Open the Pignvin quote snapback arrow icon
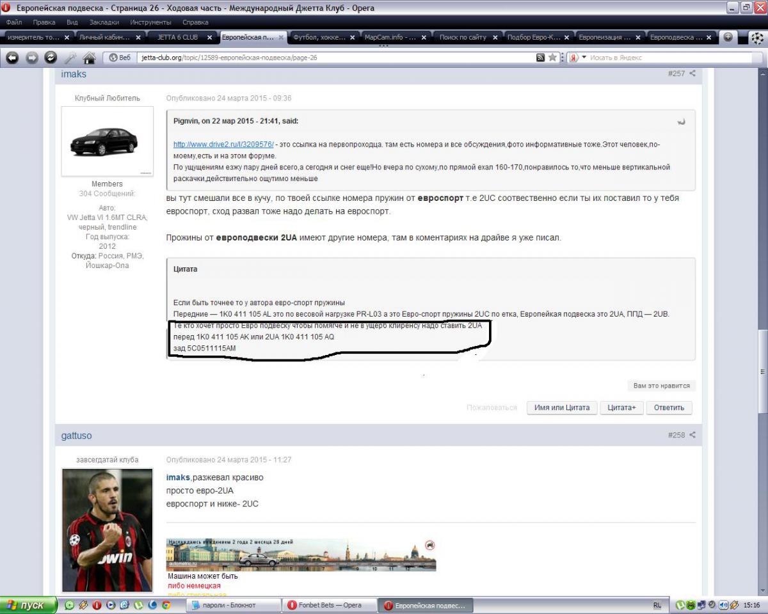Viewport: 768px width, 614px height. tap(681, 122)
